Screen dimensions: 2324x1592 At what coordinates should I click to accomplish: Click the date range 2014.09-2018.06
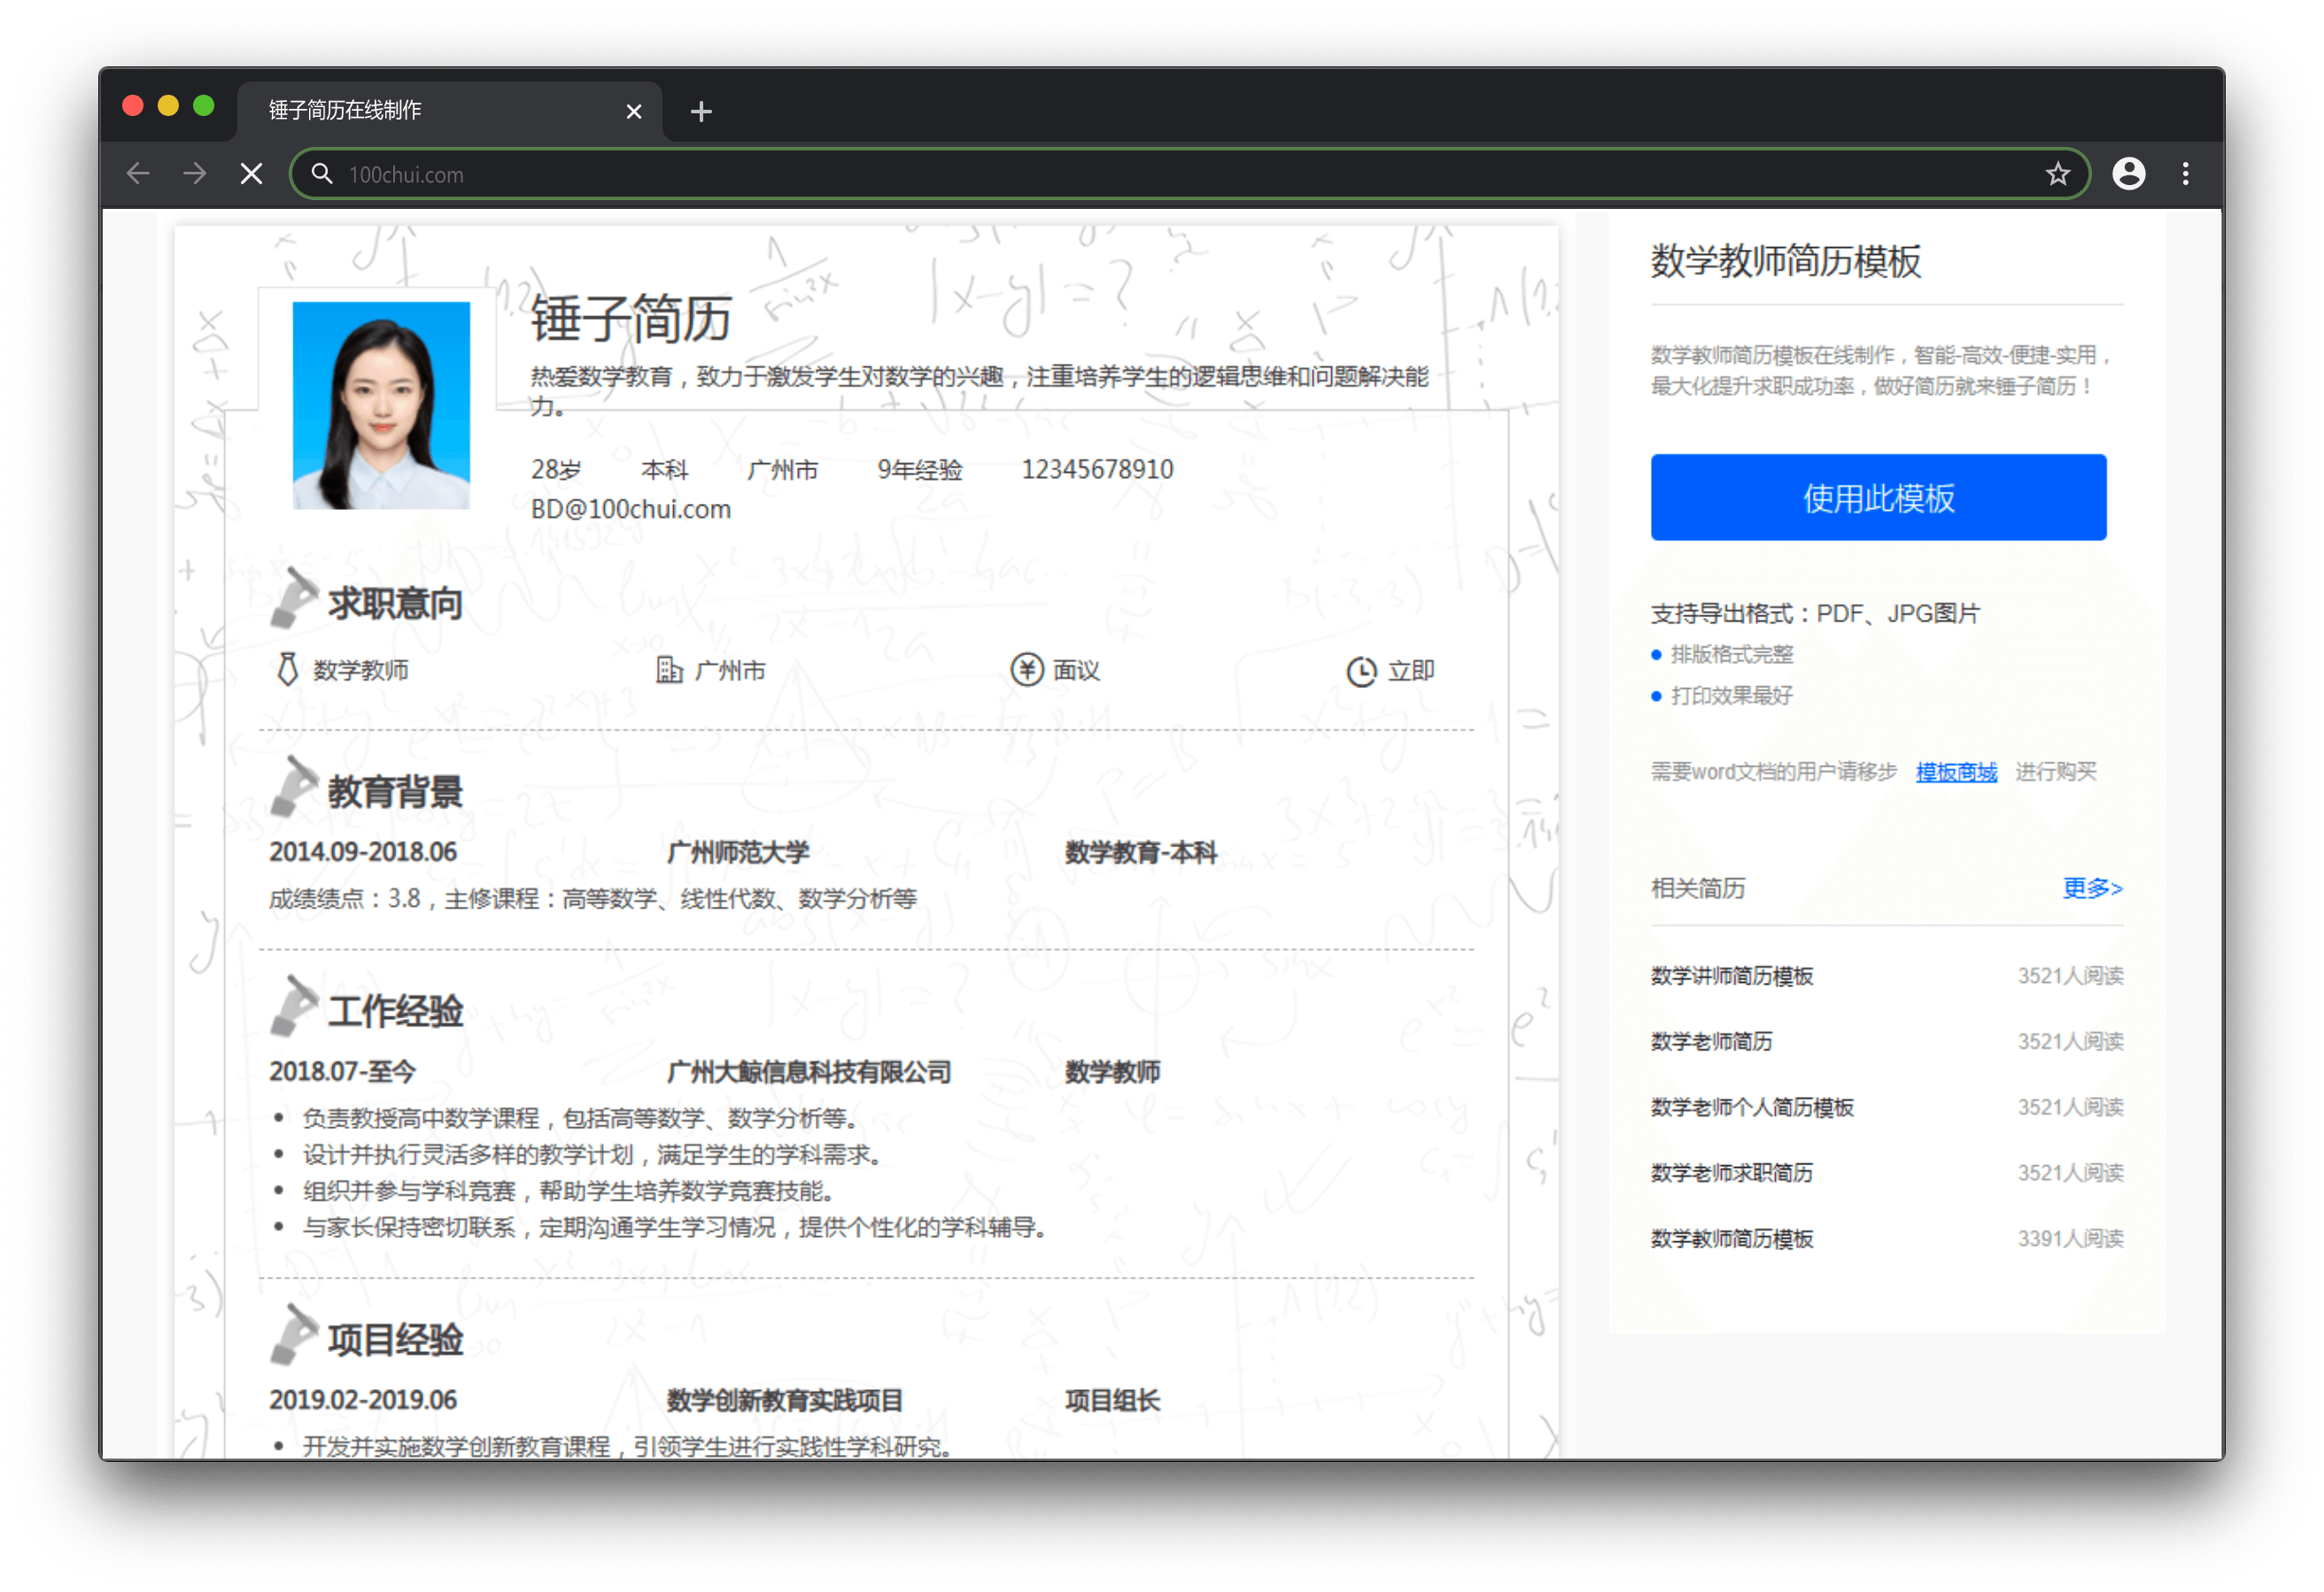coord(363,852)
